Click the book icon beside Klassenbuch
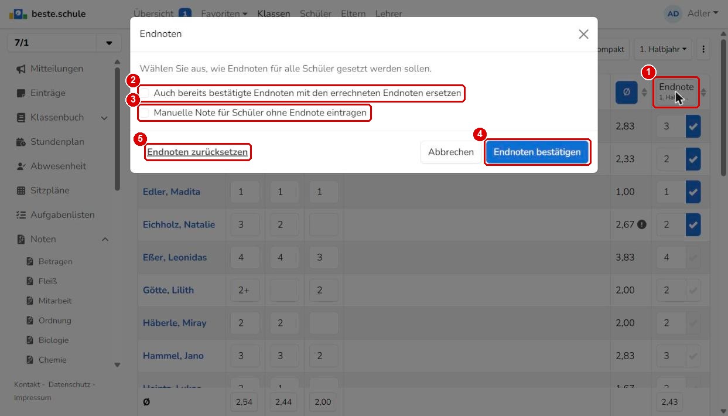 tap(21, 118)
